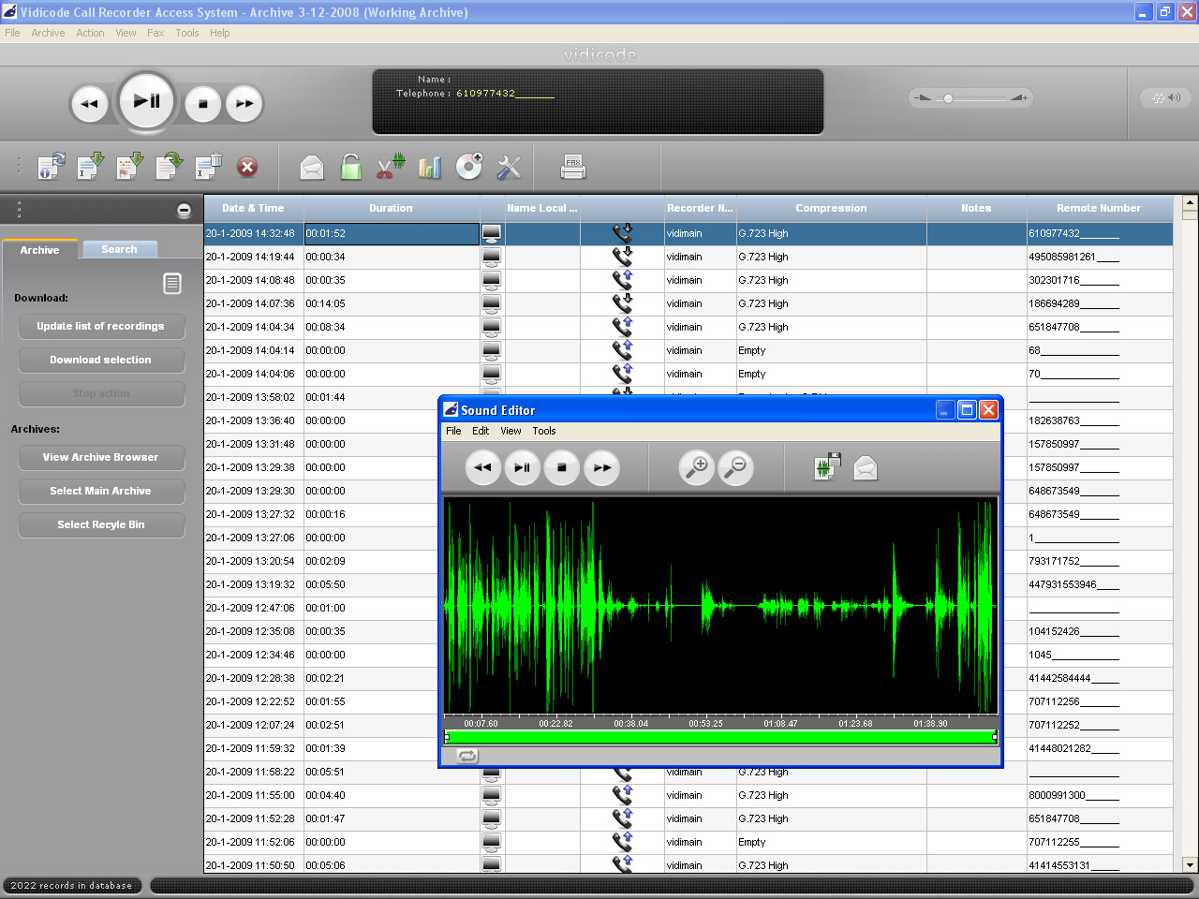1199x899 pixels.
Task: Click the Download selection button
Action: (101, 360)
